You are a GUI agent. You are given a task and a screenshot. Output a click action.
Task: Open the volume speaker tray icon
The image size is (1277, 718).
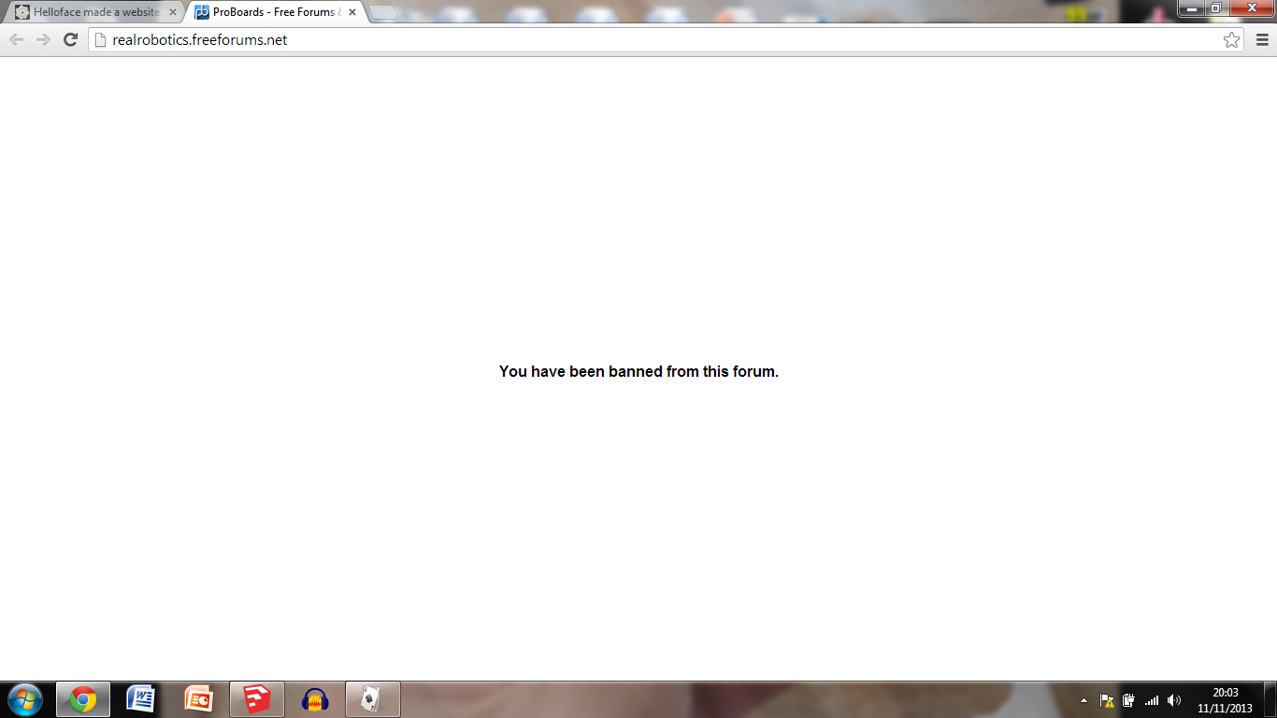[1174, 700]
